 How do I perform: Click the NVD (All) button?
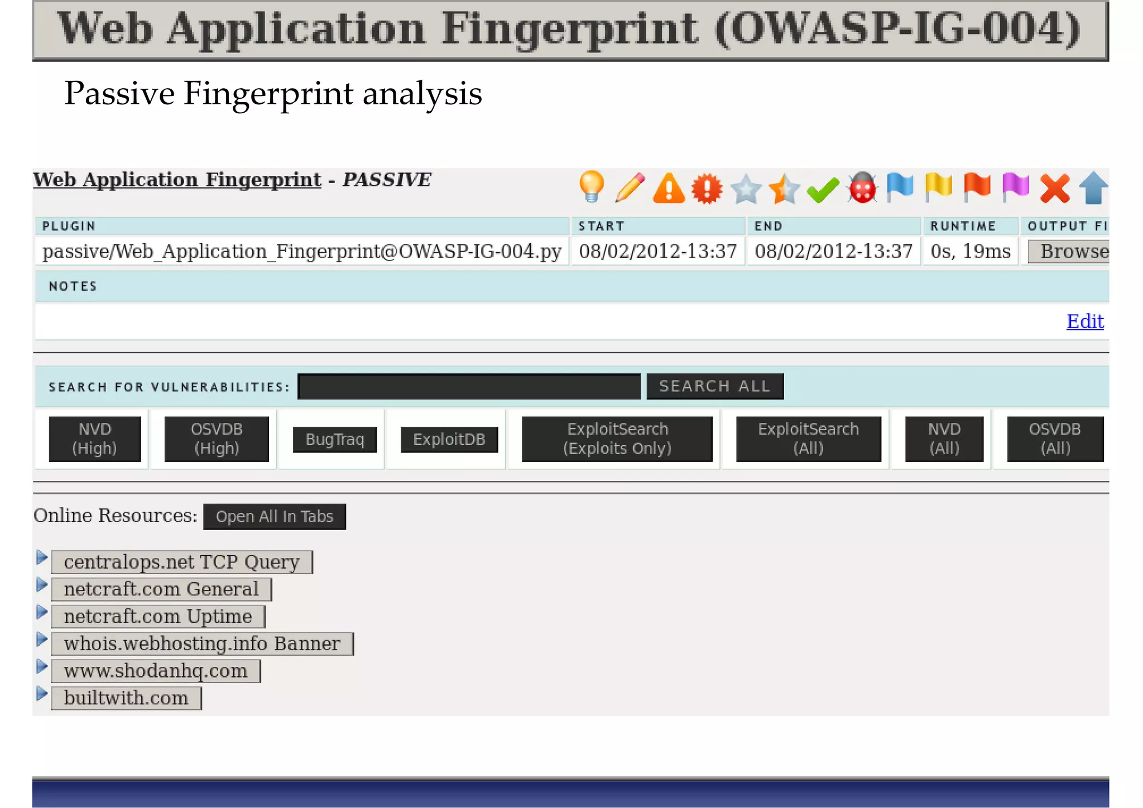pyautogui.click(x=944, y=439)
